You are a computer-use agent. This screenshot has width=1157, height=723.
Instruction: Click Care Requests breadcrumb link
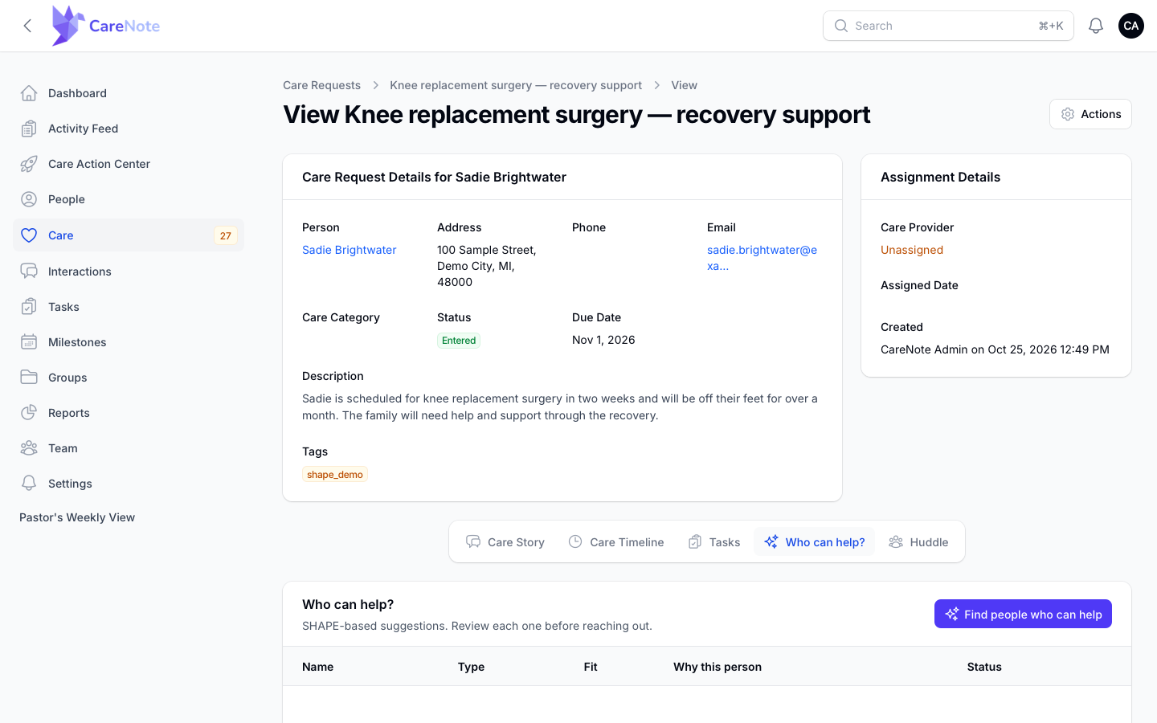(x=321, y=85)
